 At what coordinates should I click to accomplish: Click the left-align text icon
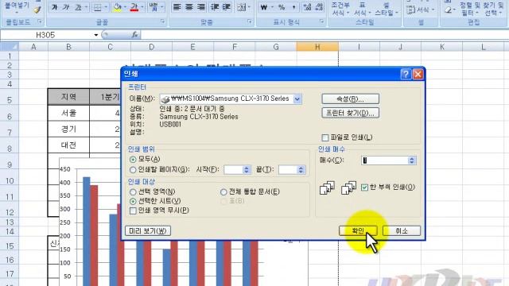(x=177, y=7)
